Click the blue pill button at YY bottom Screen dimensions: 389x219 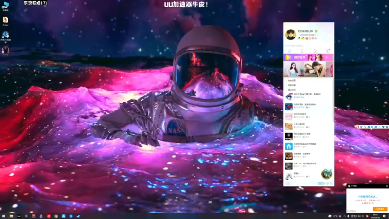[x=321, y=183]
